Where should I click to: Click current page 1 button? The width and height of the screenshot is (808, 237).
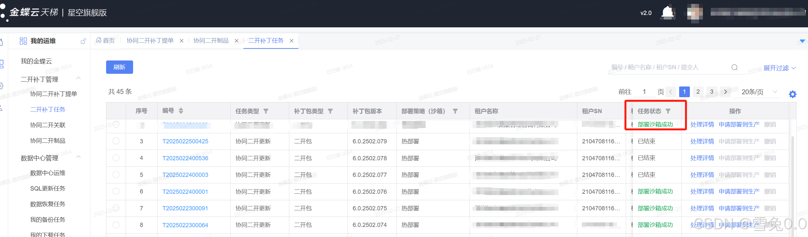684,92
